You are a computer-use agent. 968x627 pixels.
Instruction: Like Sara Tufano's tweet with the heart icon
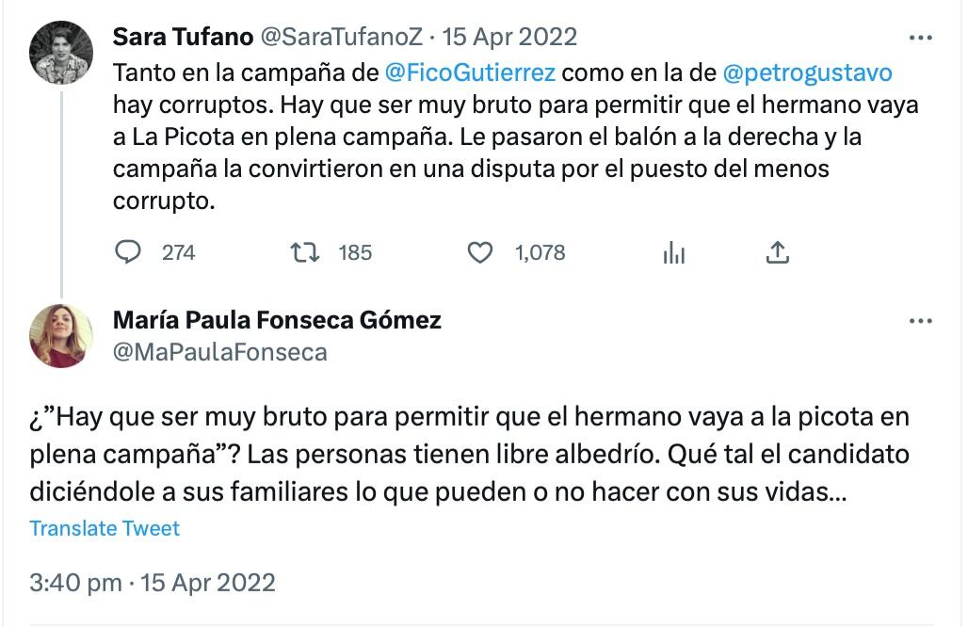pyautogui.click(x=480, y=251)
